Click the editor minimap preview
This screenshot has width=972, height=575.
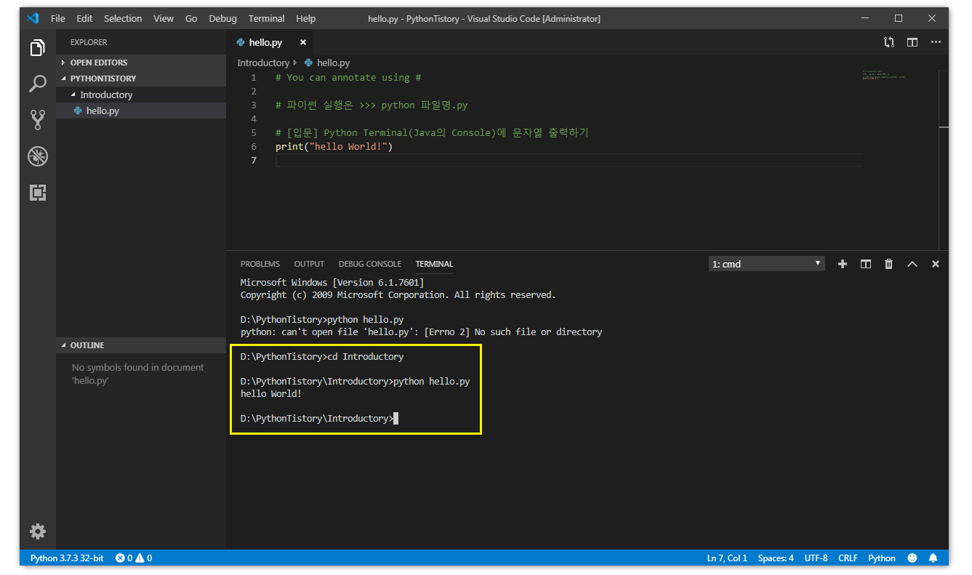click(884, 76)
